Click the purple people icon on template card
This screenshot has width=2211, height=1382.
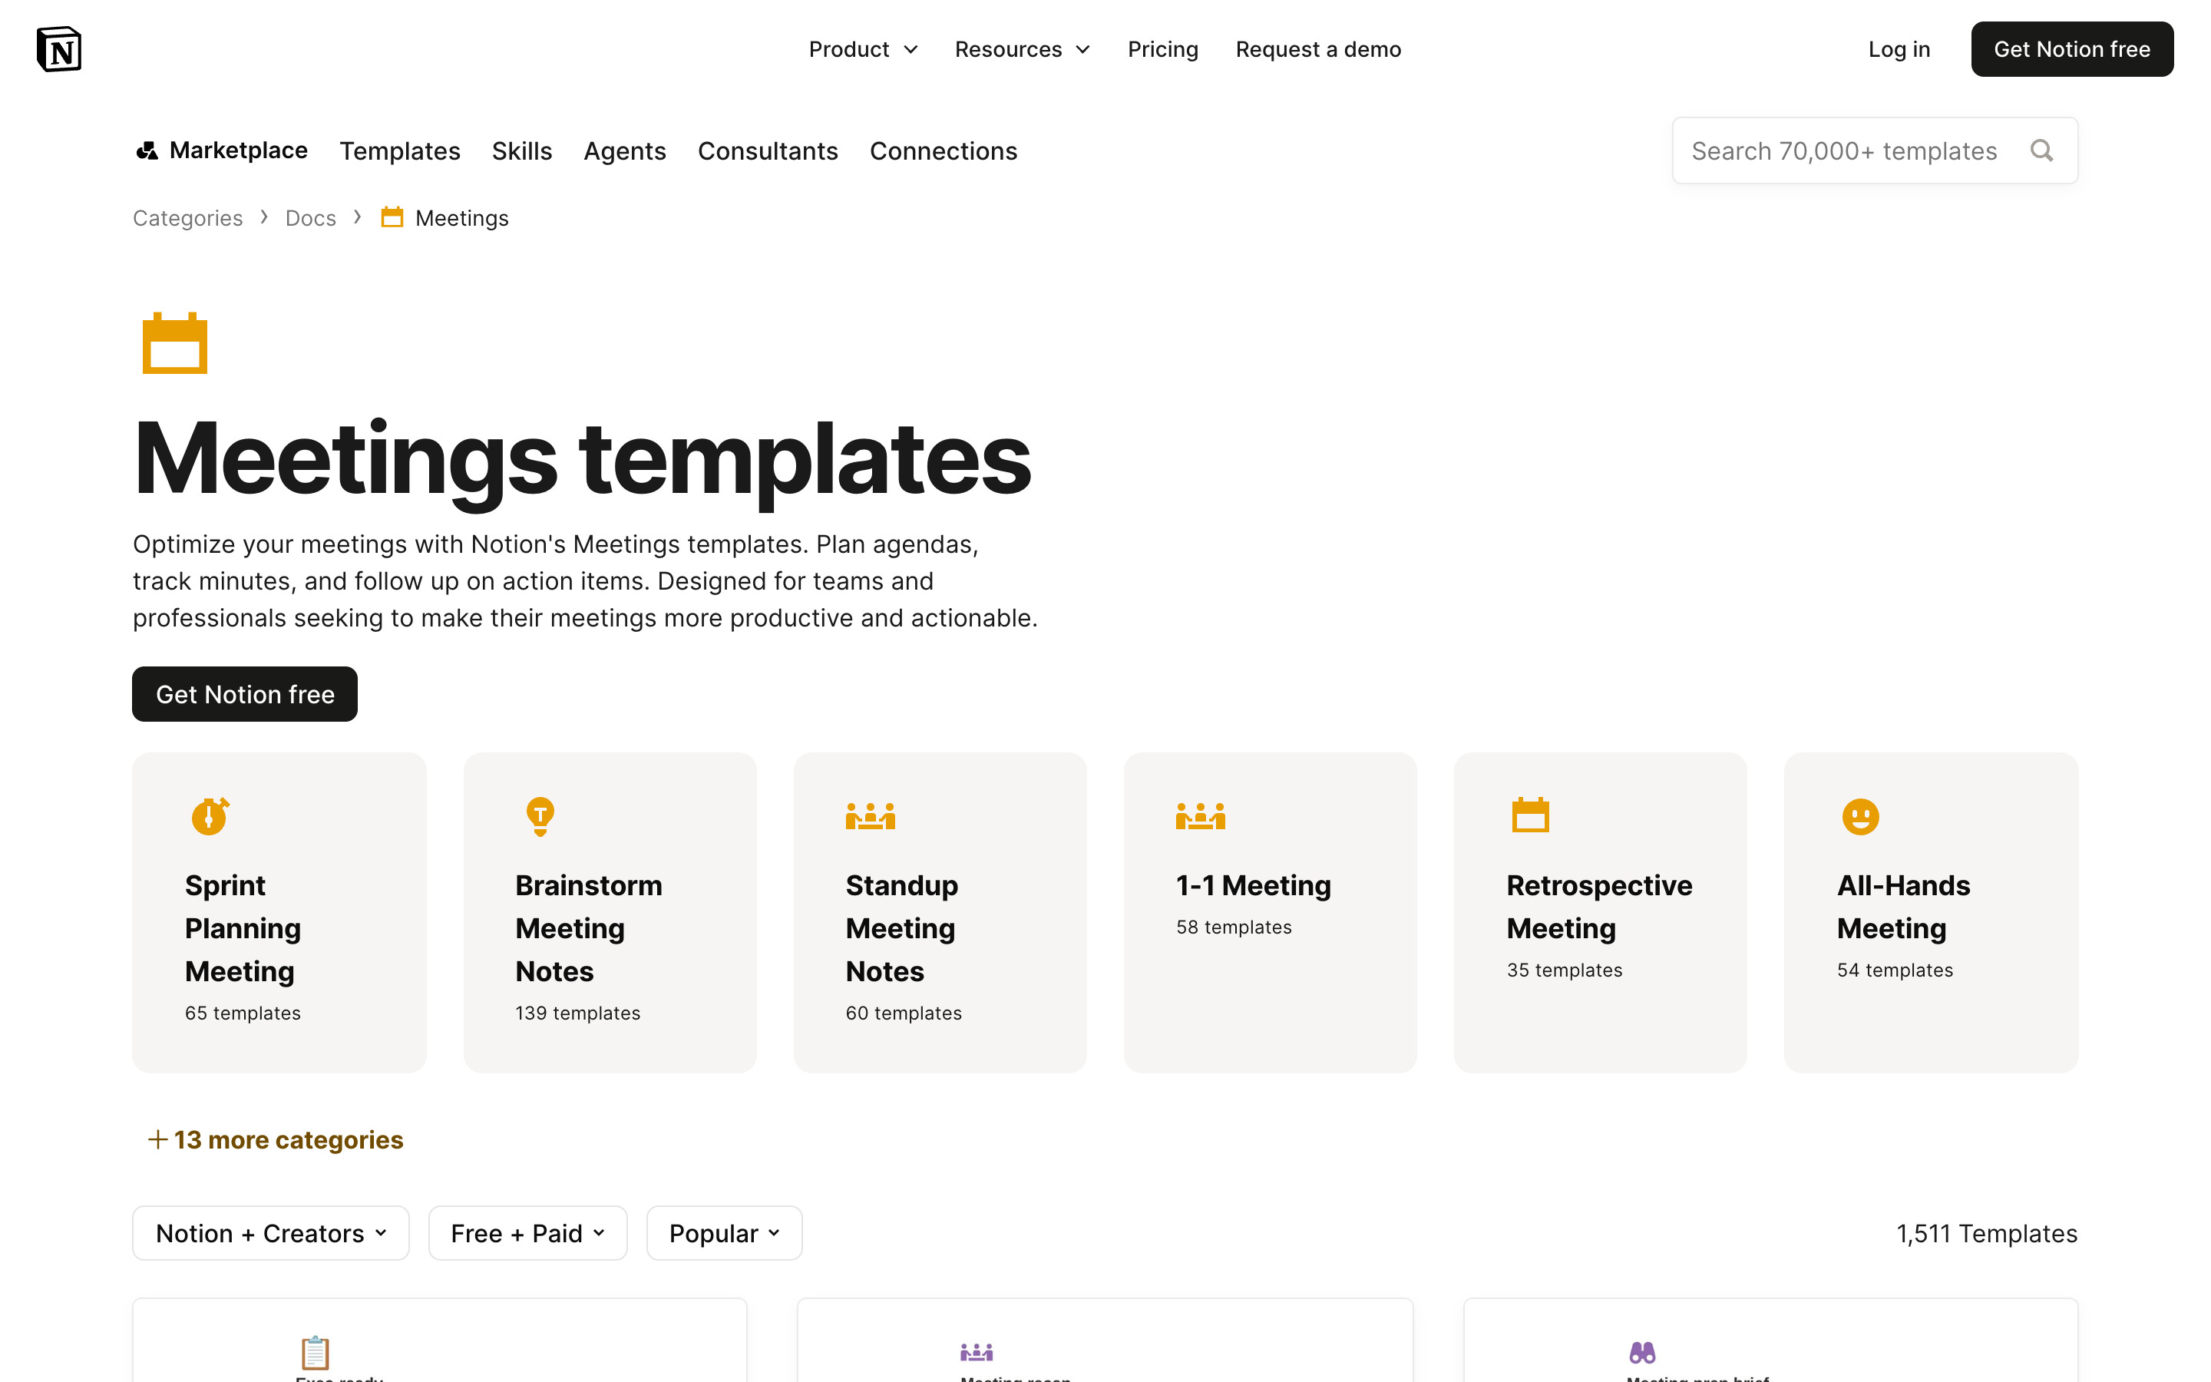pos(977,1352)
